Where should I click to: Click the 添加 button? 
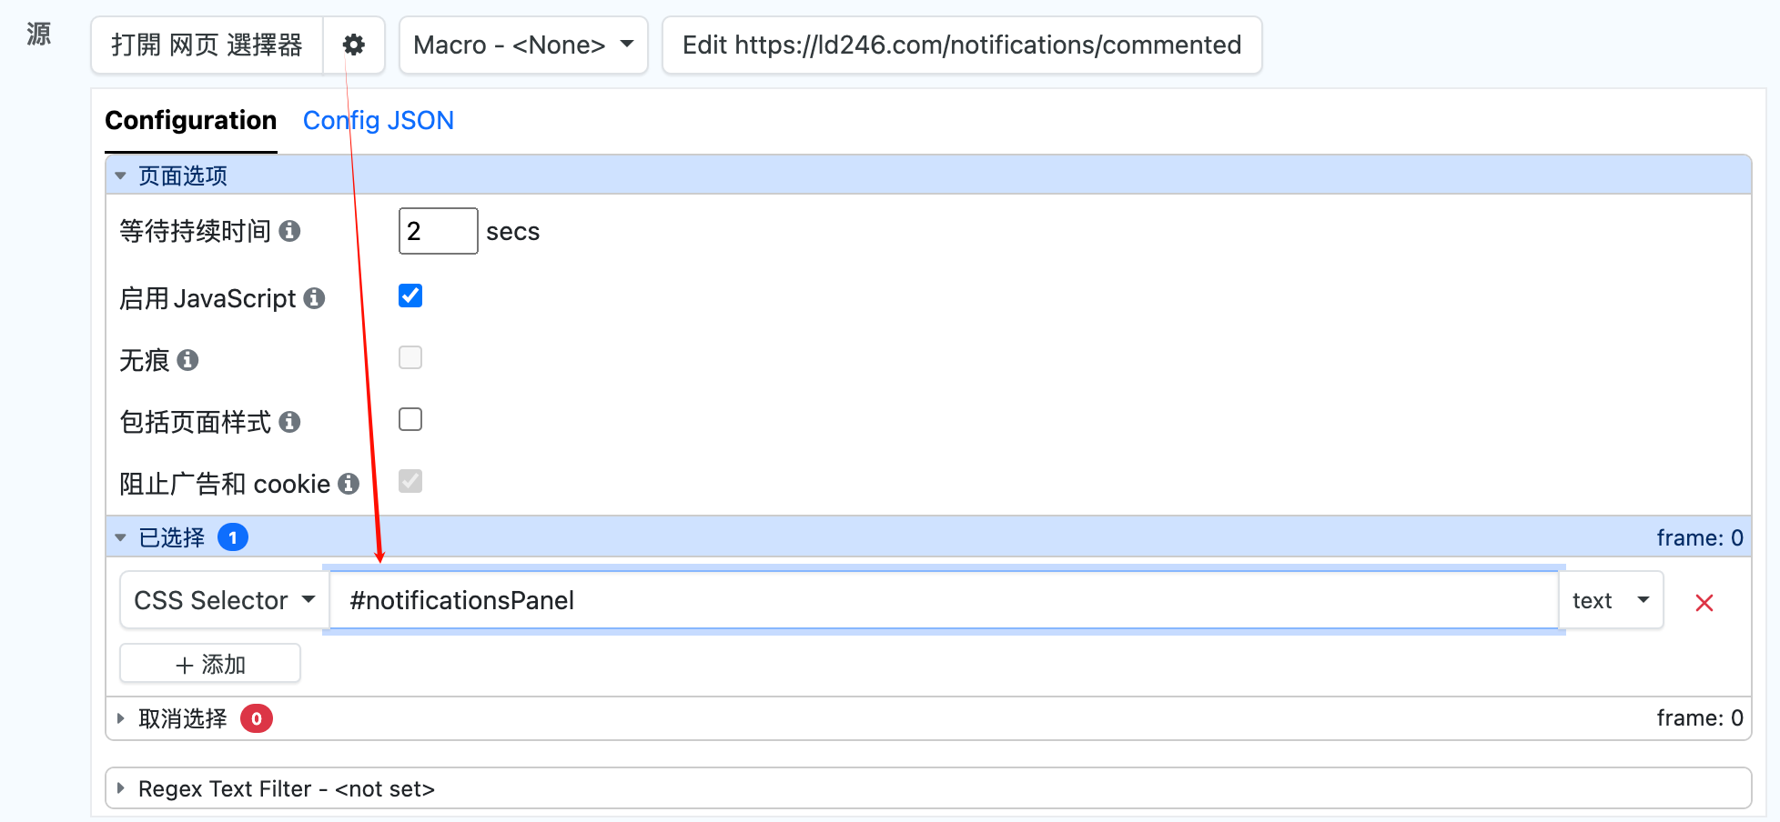(210, 664)
